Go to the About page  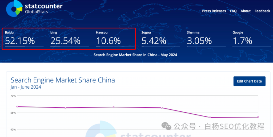pos(246,11)
